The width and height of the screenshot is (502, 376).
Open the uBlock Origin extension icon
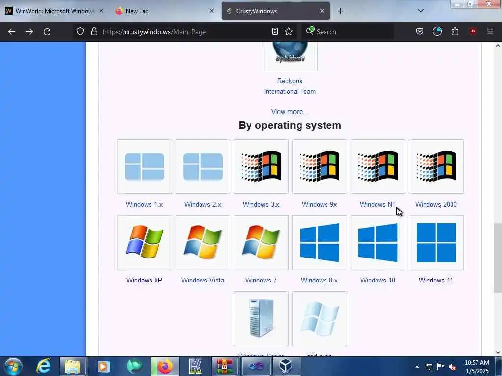(x=472, y=31)
